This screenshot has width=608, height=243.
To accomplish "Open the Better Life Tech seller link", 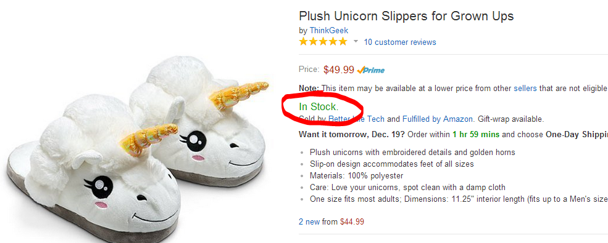I will pos(356,119).
